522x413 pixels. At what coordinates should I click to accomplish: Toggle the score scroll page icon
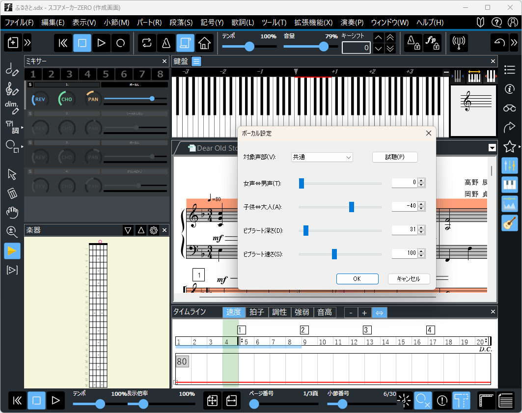(185, 43)
